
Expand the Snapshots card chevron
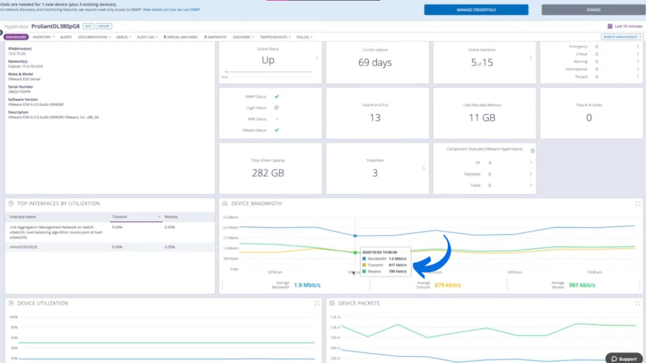click(423, 168)
